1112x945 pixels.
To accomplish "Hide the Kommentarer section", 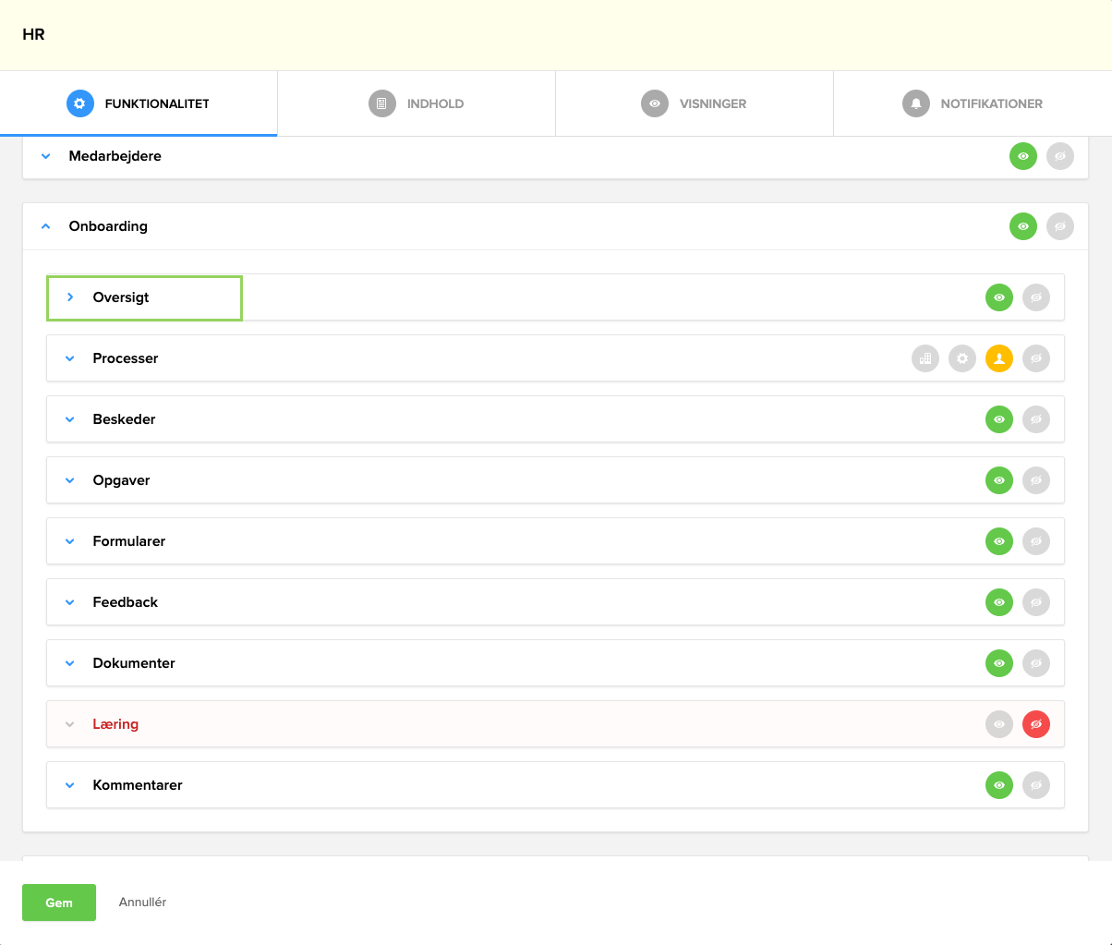I will (1035, 785).
